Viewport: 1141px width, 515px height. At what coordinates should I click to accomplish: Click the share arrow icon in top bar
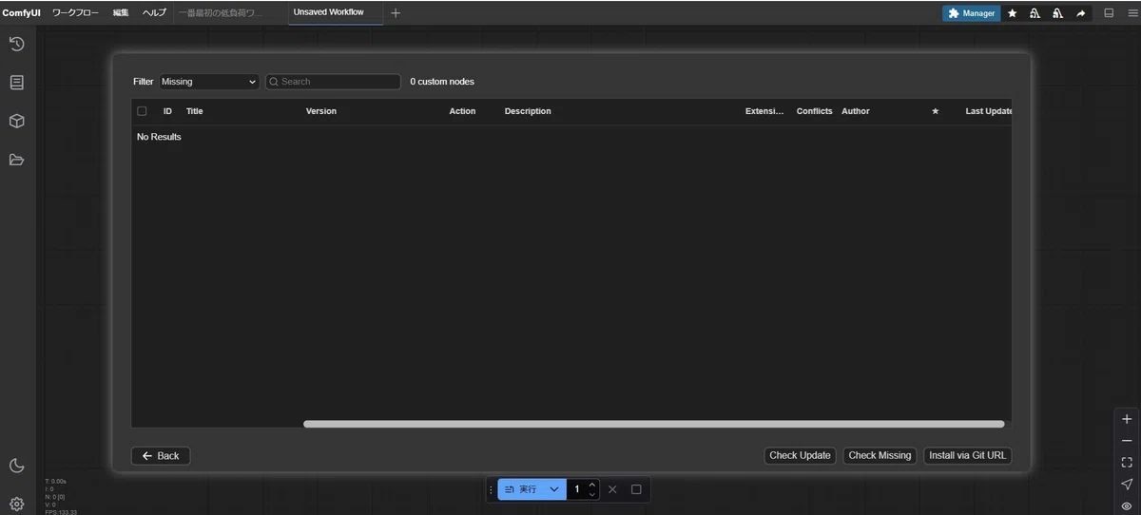[x=1080, y=13]
